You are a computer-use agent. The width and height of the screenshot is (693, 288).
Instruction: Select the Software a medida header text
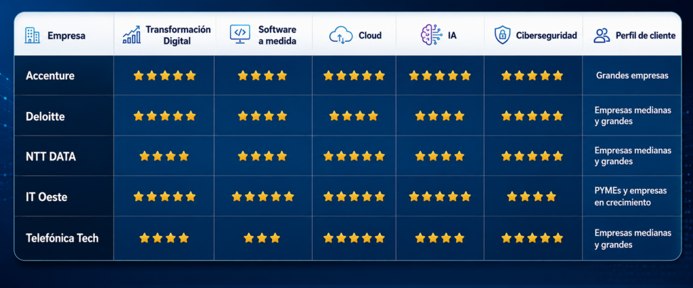click(277, 35)
